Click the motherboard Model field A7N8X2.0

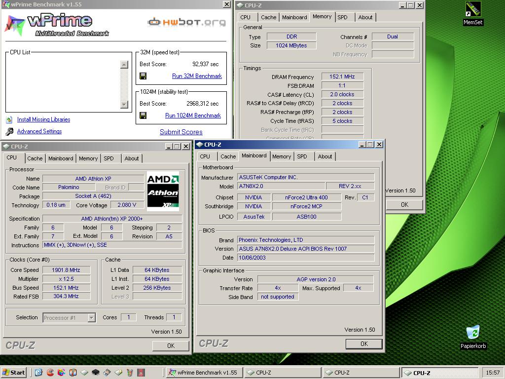click(281, 186)
